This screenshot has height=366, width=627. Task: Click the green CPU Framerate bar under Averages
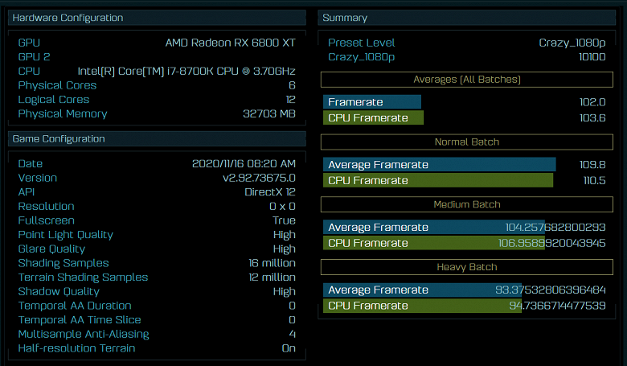tap(374, 118)
